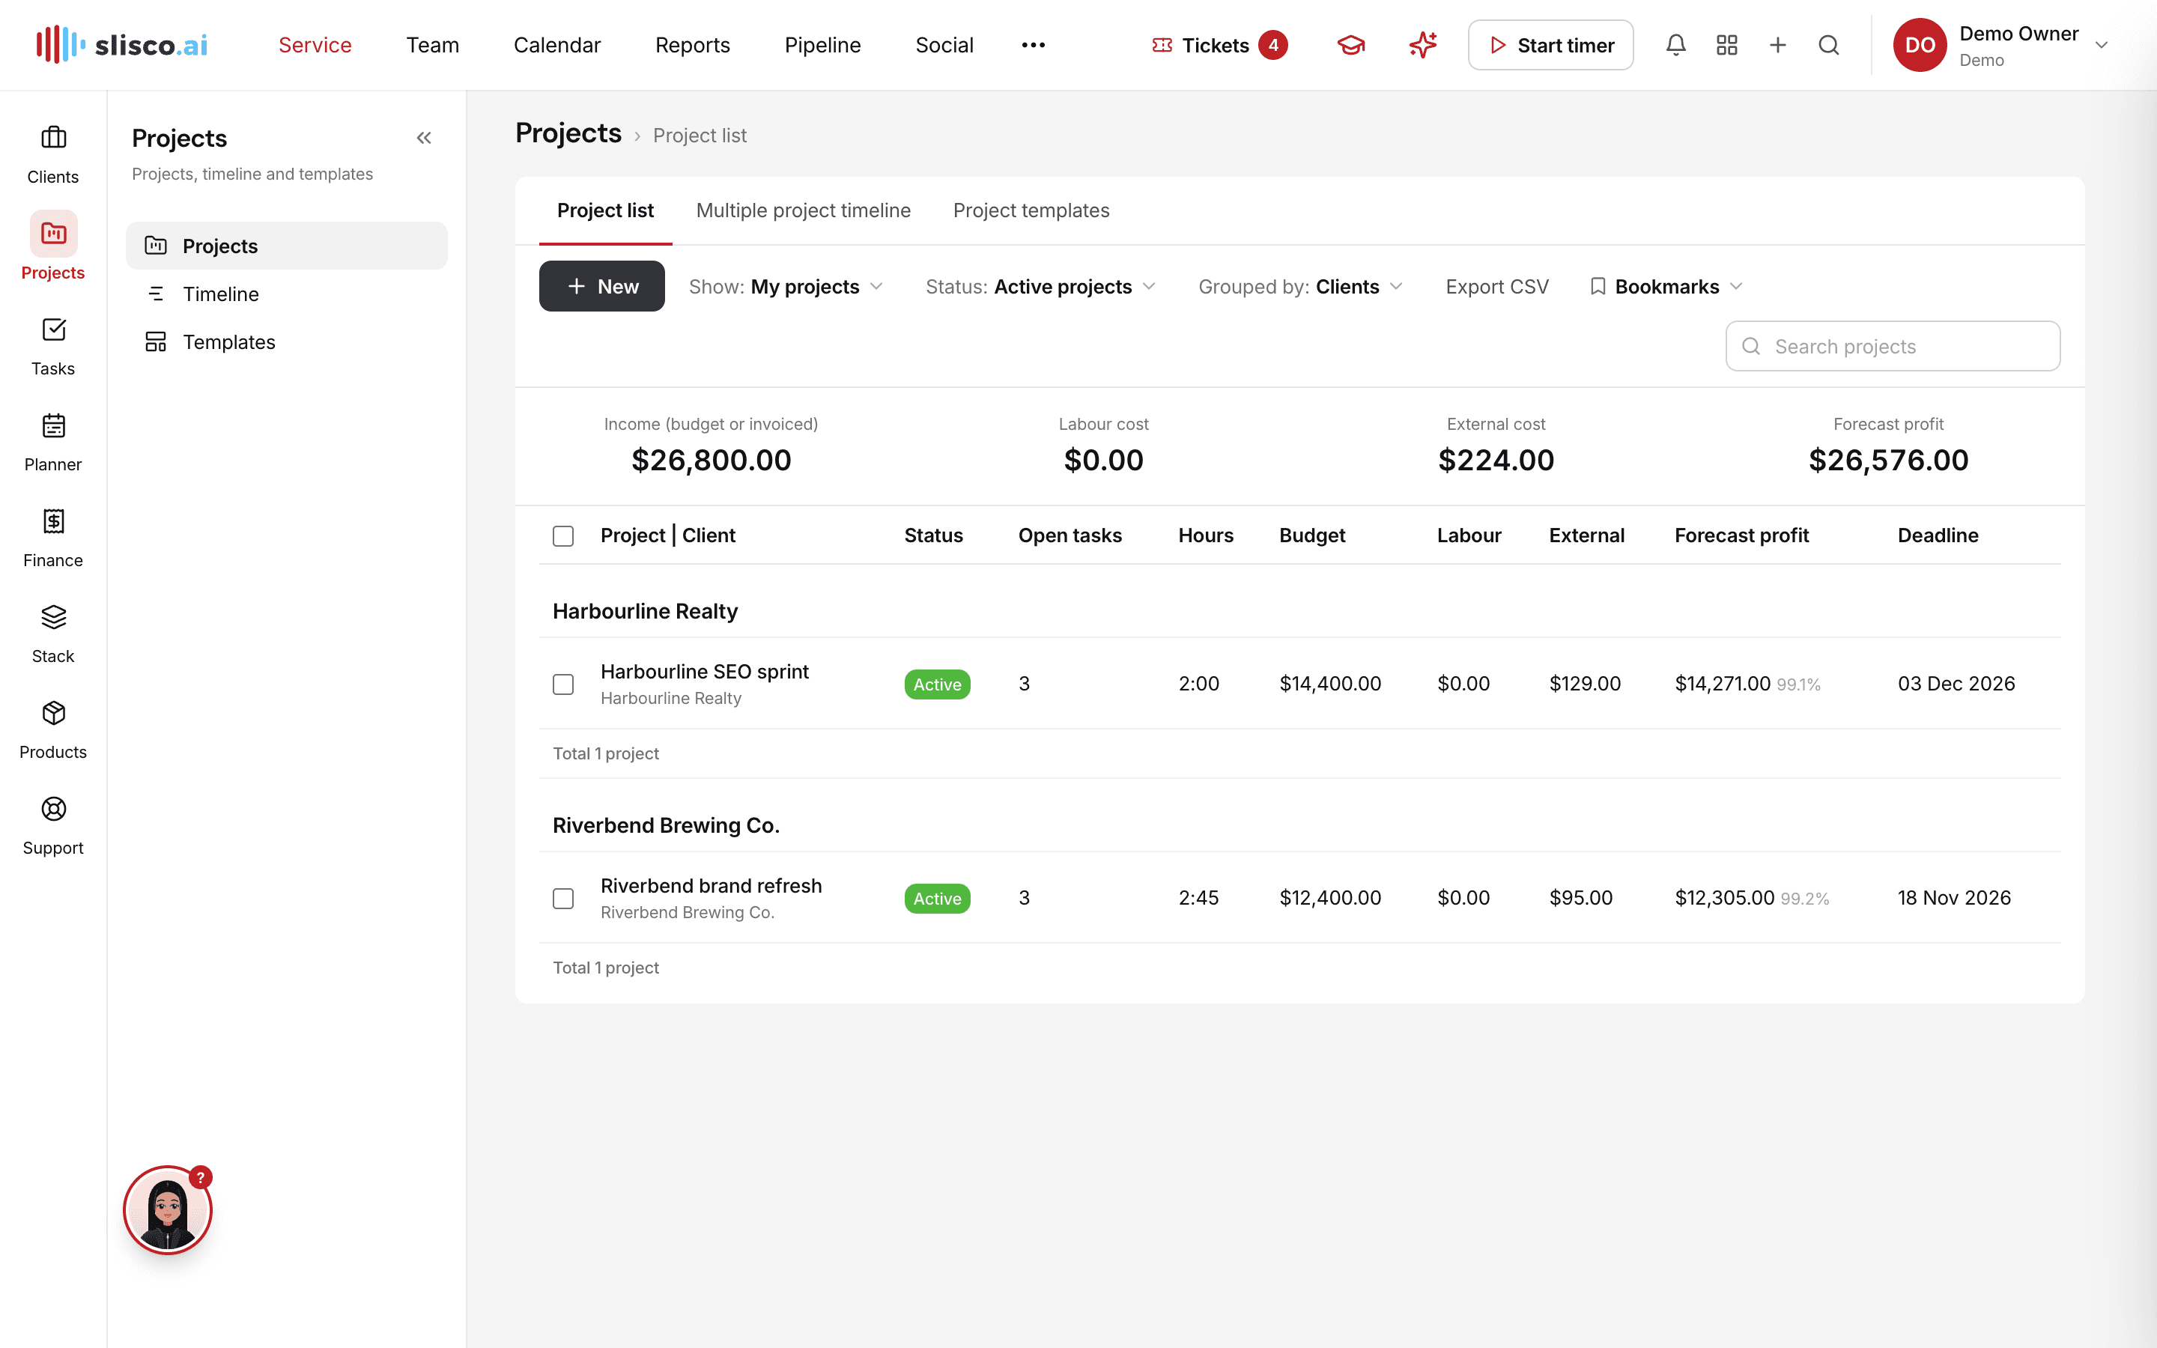Open the help avatar chat bubble
This screenshot has height=1348, width=2157.
168,1209
